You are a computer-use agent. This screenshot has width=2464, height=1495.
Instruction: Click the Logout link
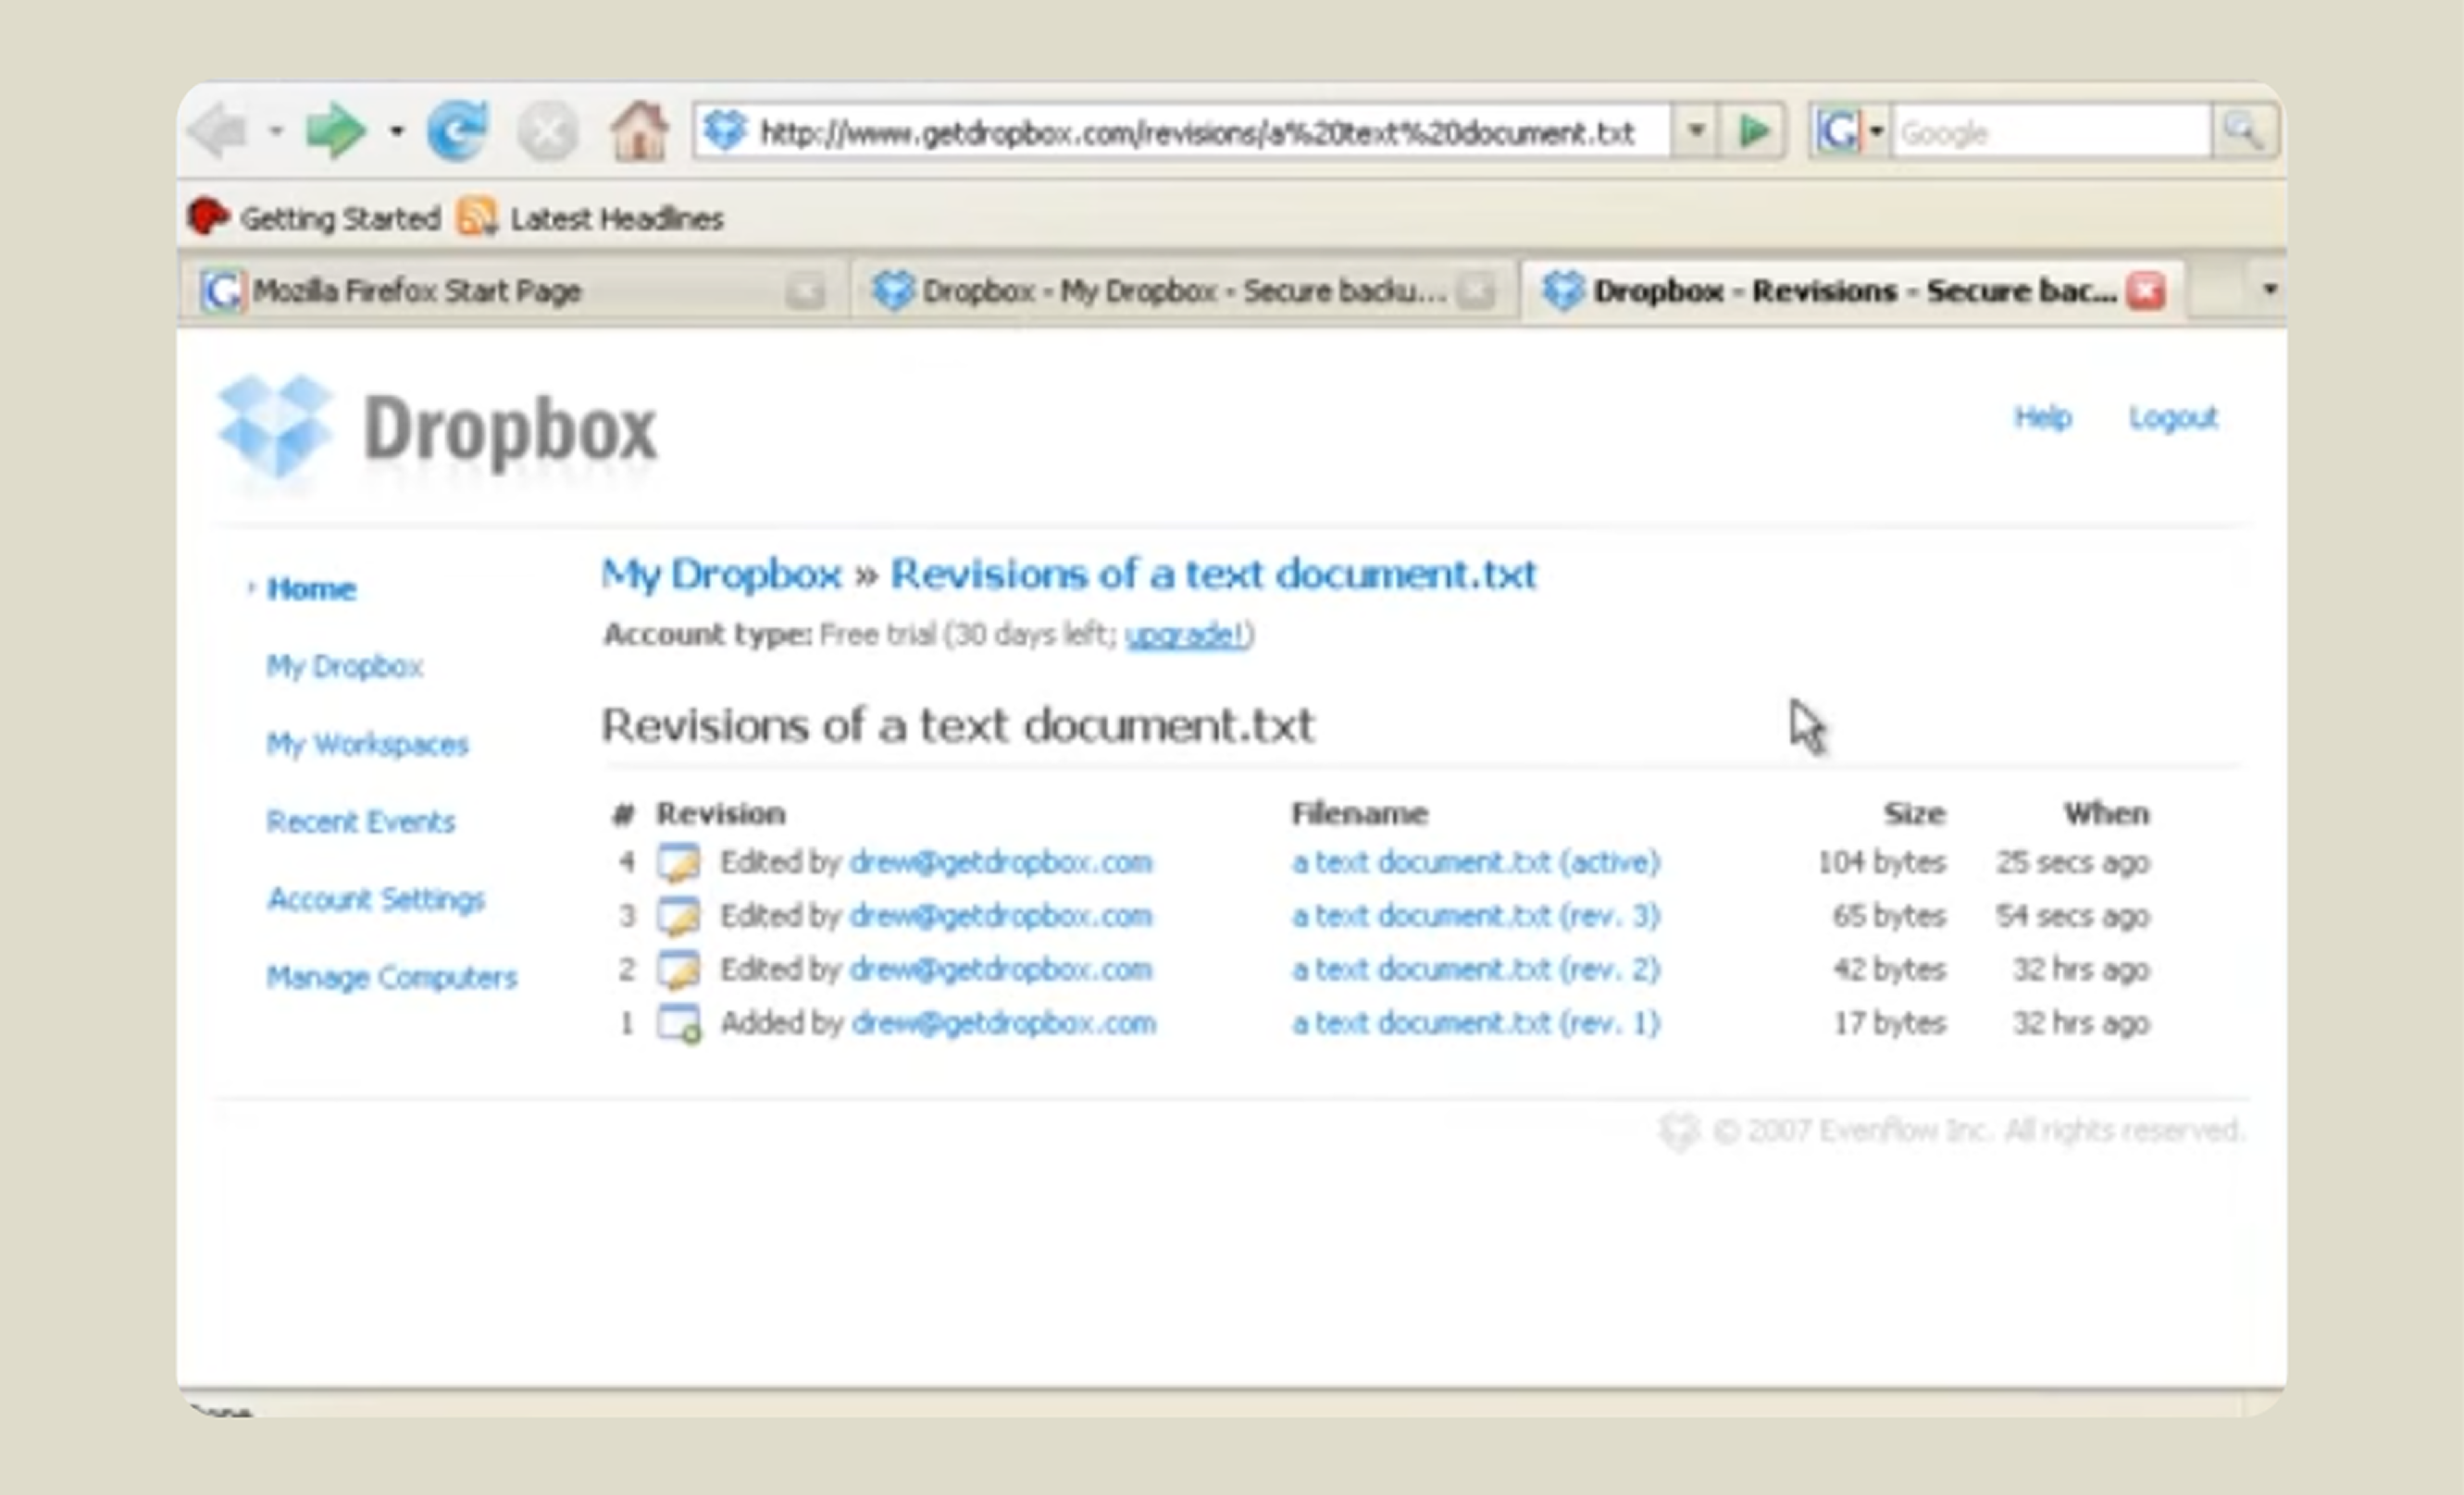(2173, 416)
